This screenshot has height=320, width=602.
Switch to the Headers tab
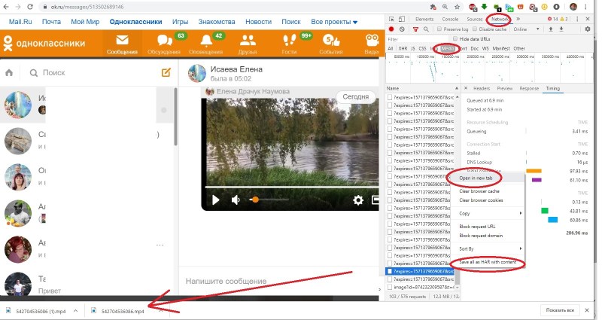pos(482,88)
